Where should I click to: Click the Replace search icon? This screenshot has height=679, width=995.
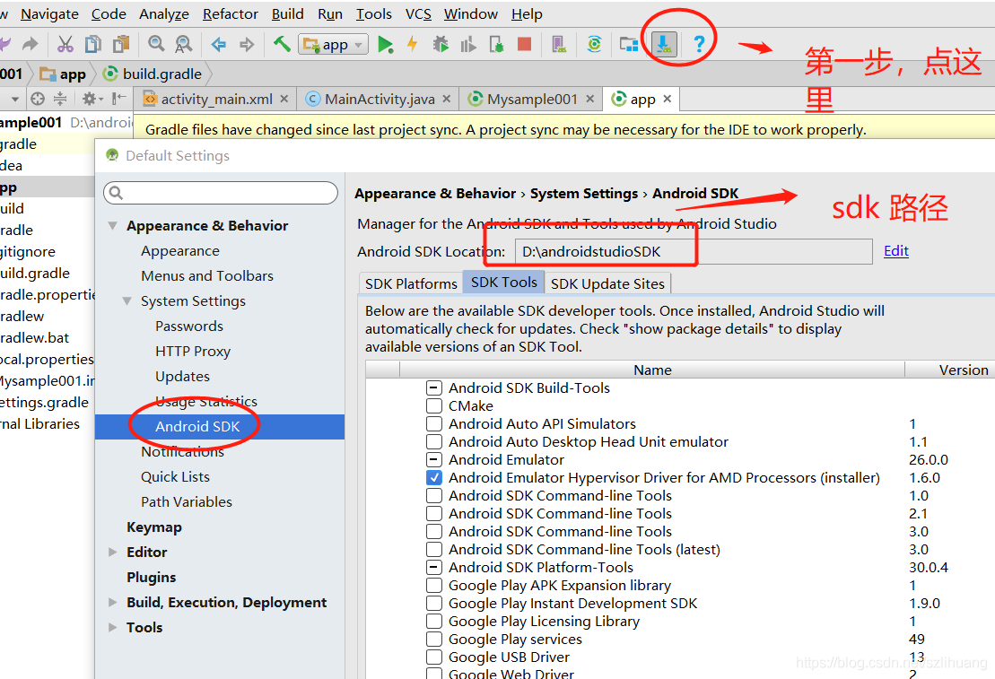(x=183, y=45)
